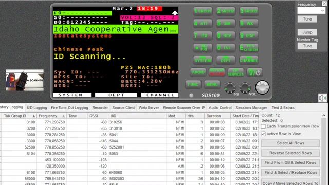Sort by Frequency column header arrow
329x185 pixels.
tap(63, 116)
